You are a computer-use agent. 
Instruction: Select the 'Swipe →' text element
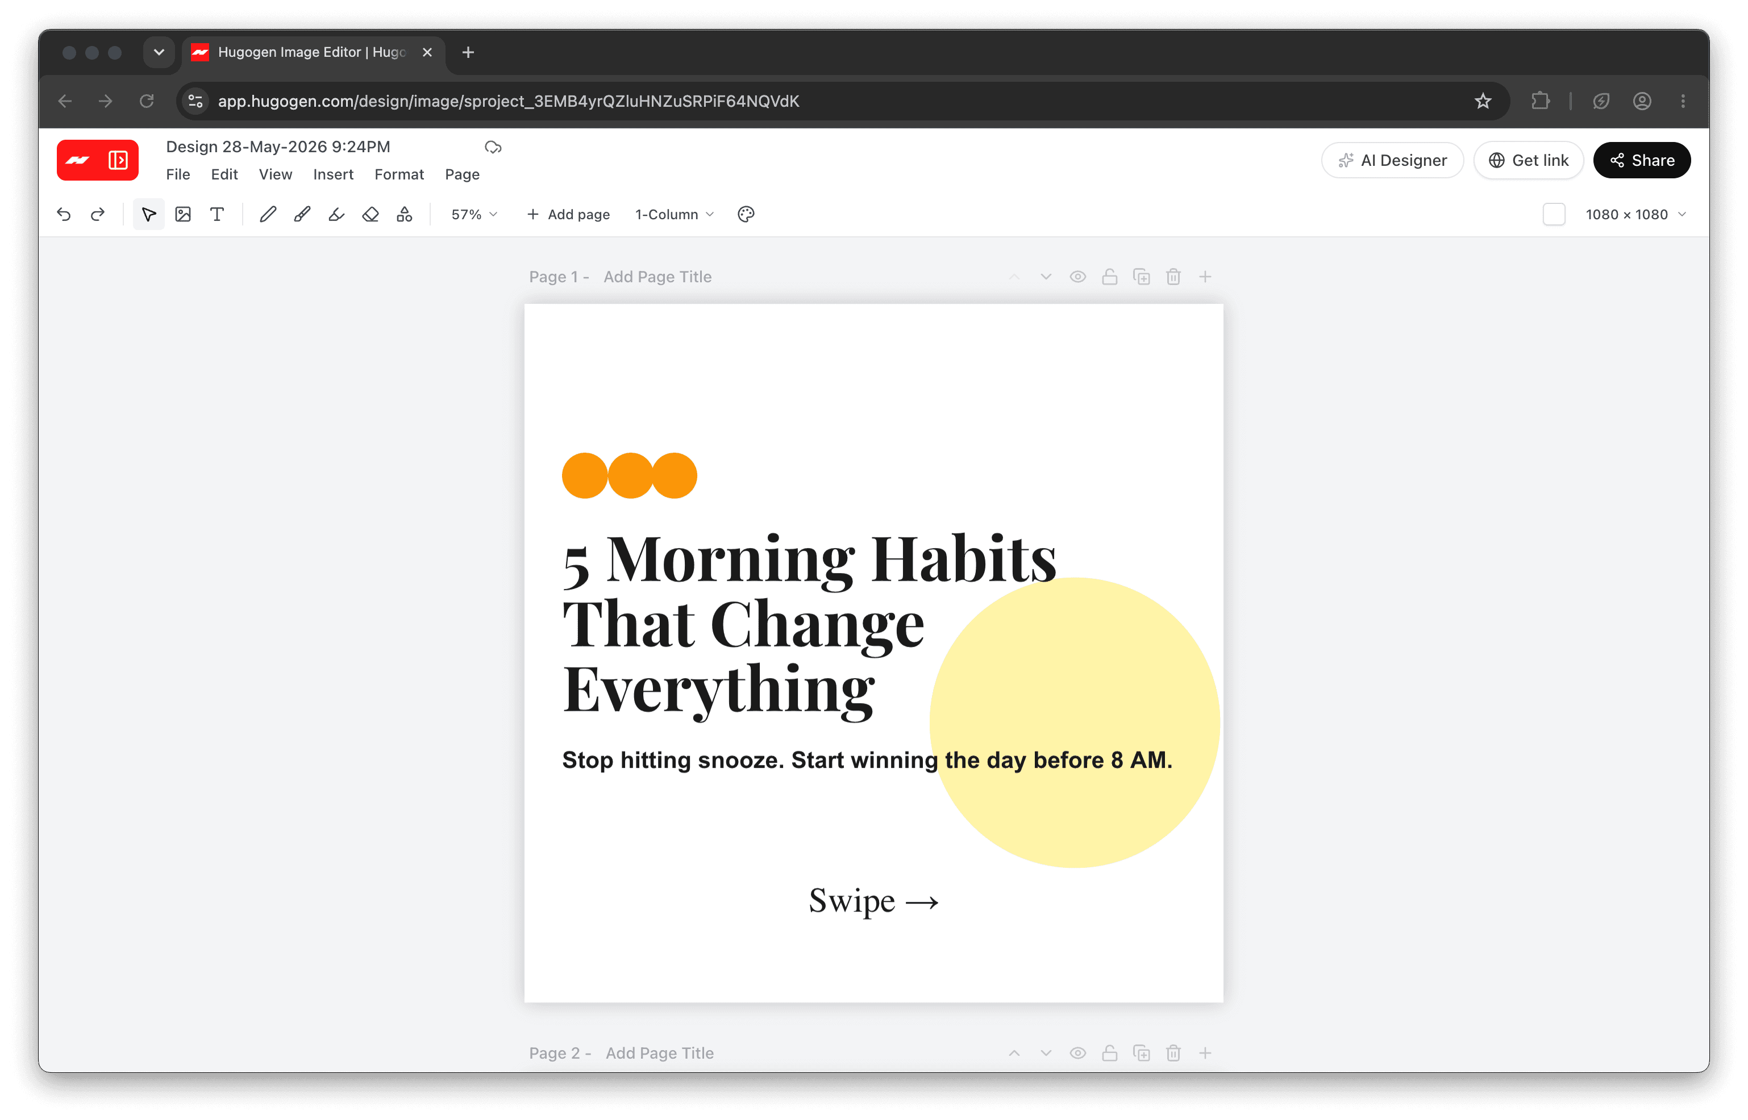tap(873, 901)
